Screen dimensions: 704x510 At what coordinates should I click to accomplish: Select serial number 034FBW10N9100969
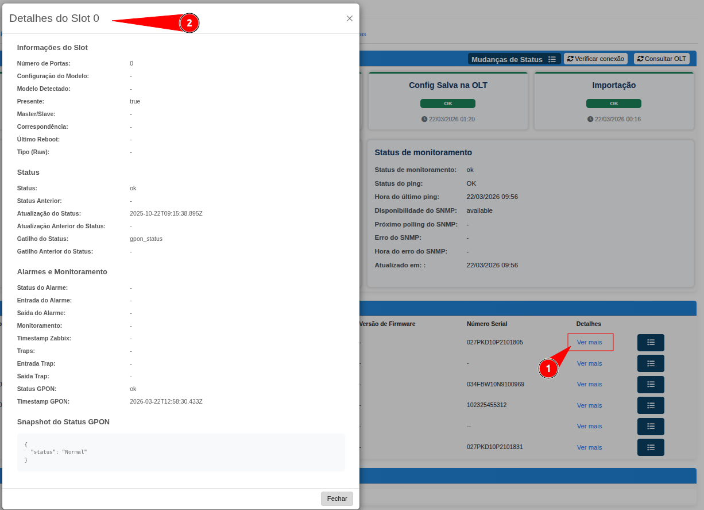point(496,384)
